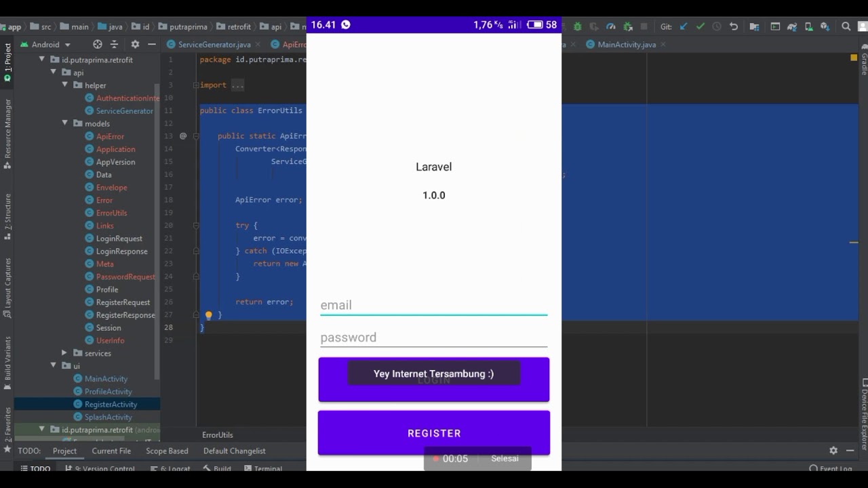Image resolution: width=868 pixels, height=488 pixels.
Task: Open the 9: Version Control tool window
Action: click(99, 468)
